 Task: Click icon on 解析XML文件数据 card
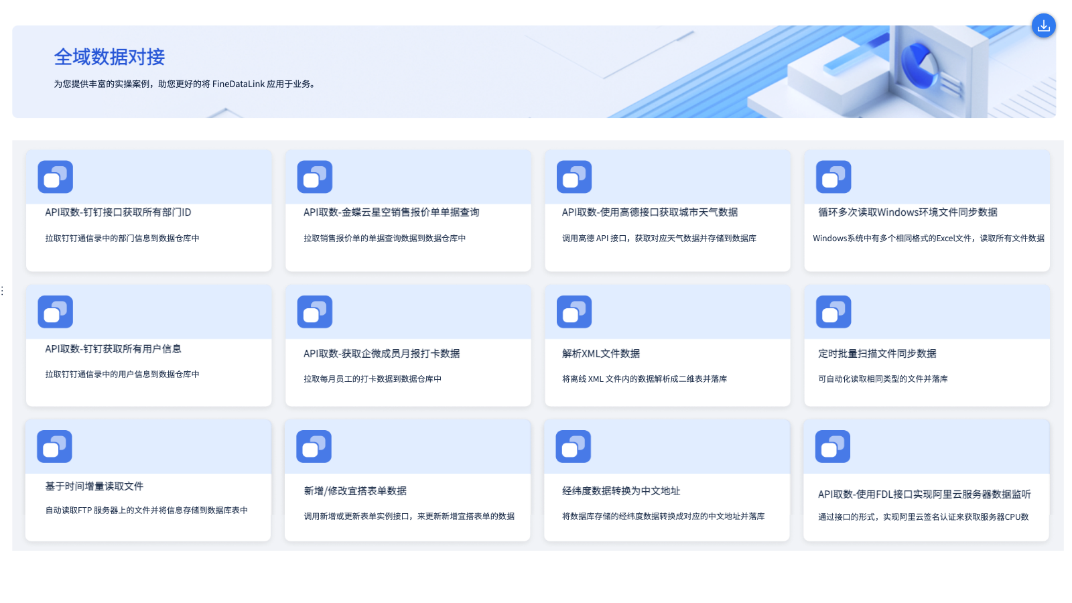point(574,312)
